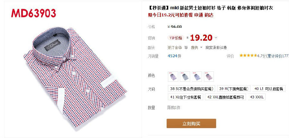The width and height of the screenshot is (289, 138).
Task: Open the 4524 monthly sales count link
Action: (x=174, y=56)
